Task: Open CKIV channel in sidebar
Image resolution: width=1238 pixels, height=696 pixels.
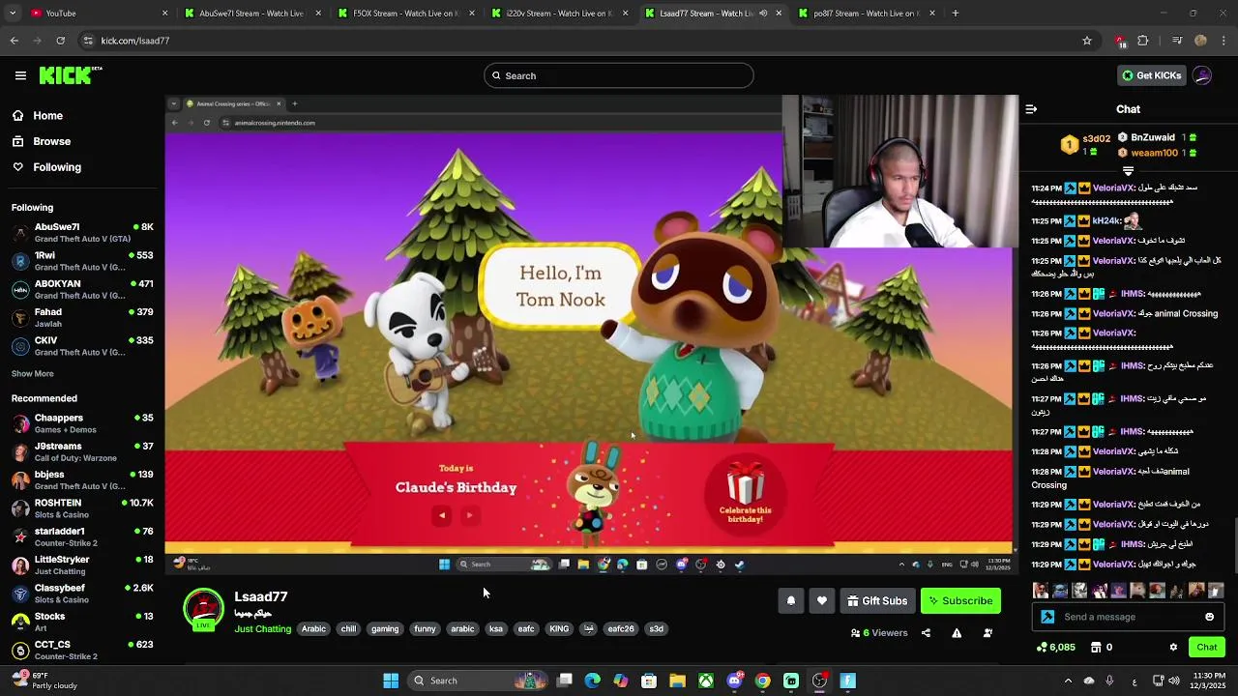Action: click(82, 346)
